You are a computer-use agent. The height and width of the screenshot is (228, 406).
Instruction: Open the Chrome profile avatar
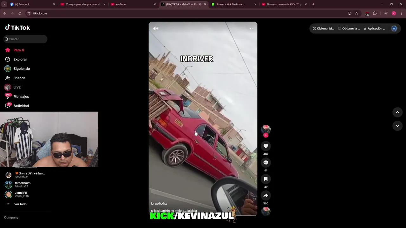(x=394, y=13)
